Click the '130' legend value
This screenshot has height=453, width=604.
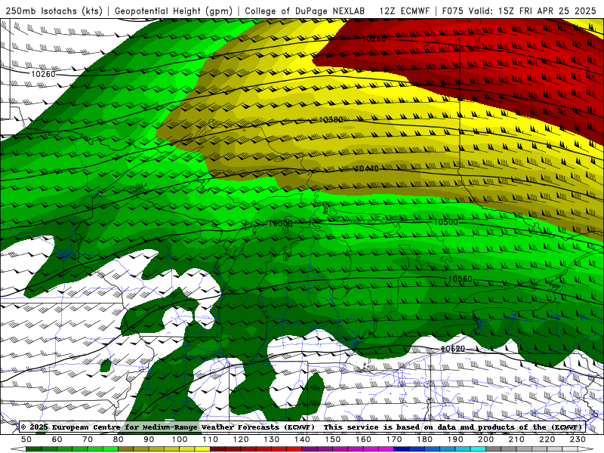pyautogui.click(x=272, y=439)
